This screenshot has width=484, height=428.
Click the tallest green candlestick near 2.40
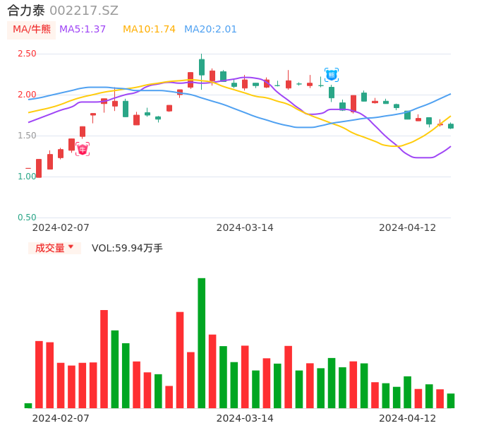coord(202,67)
